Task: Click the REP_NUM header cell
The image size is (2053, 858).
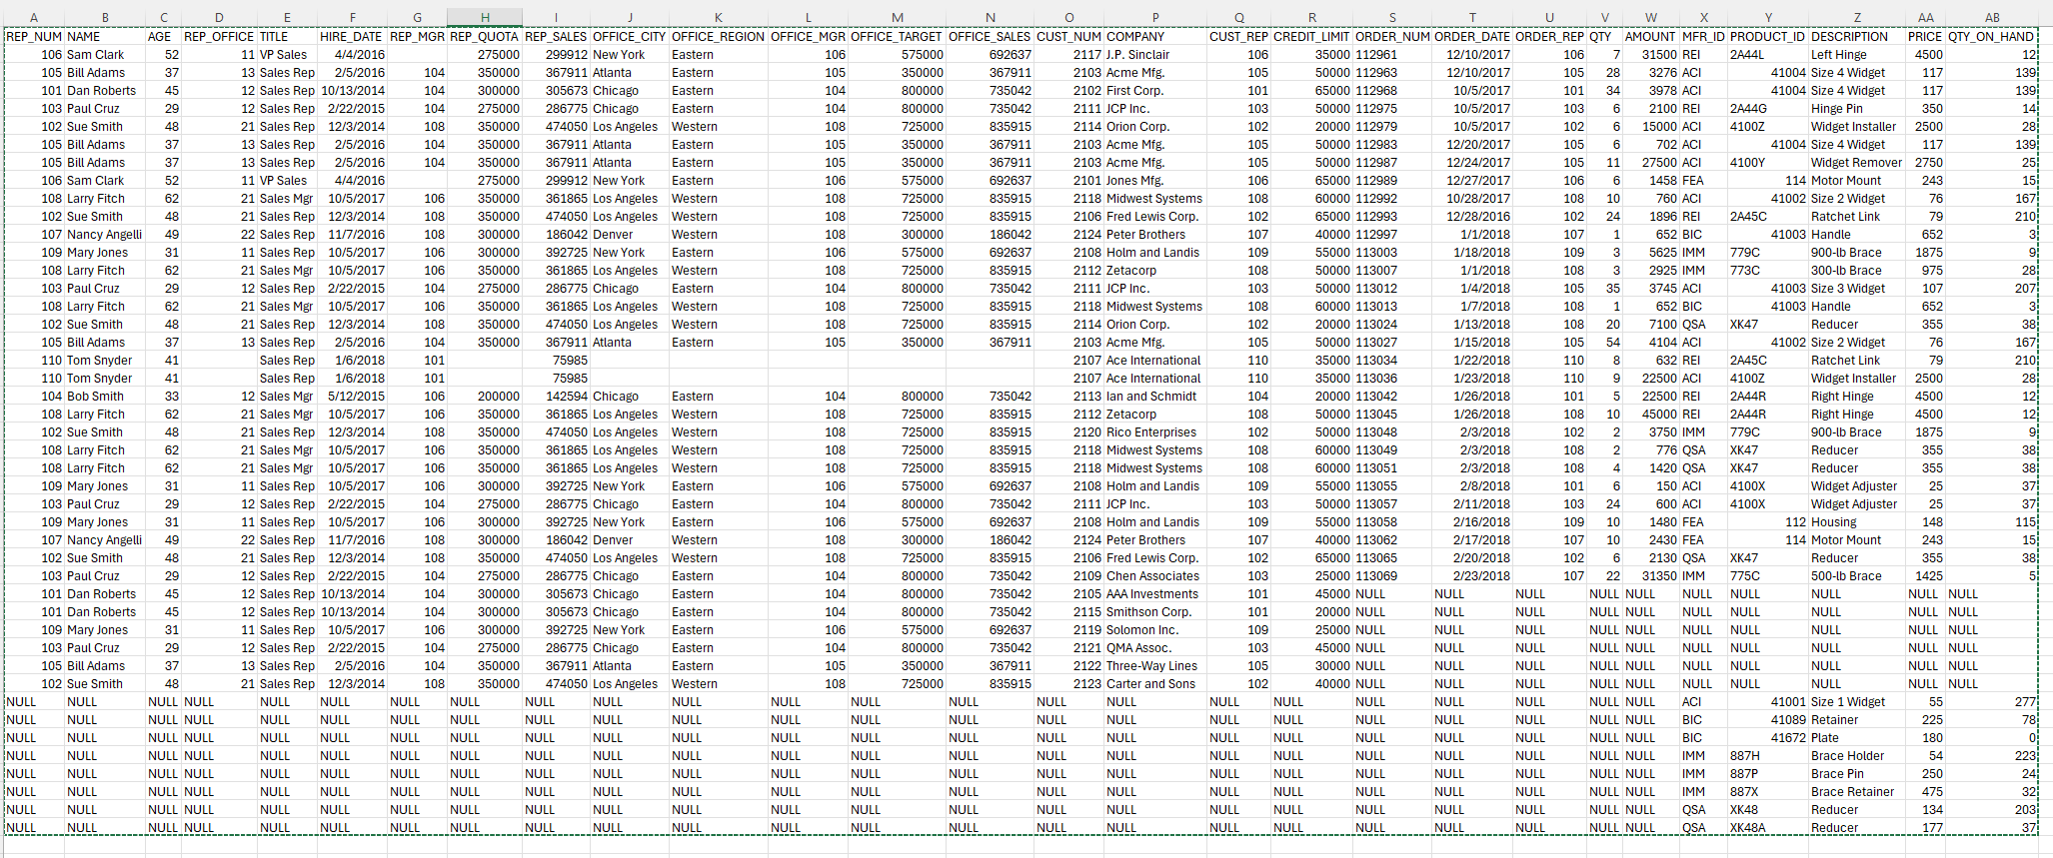Action: [x=34, y=36]
